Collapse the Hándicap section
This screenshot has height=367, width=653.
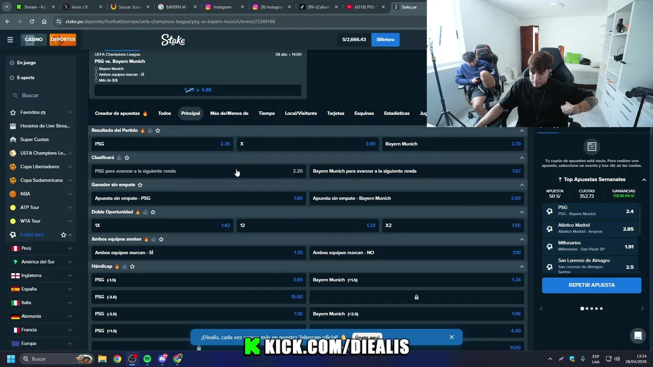(x=521, y=266)
